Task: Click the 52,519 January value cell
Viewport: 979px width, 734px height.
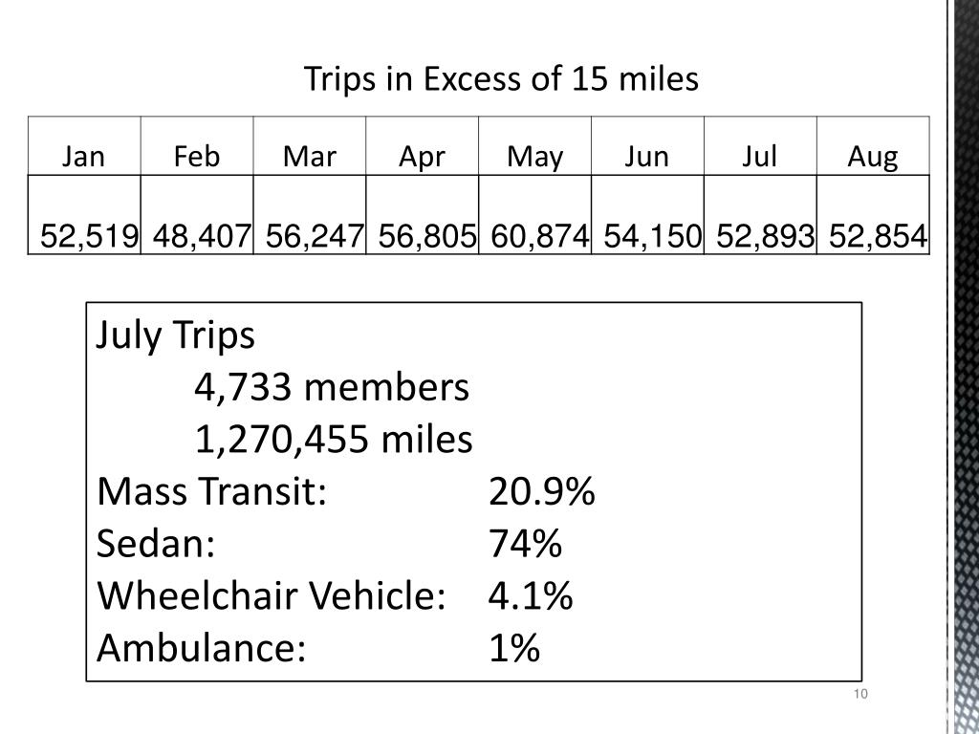Action: click(84, 215)
